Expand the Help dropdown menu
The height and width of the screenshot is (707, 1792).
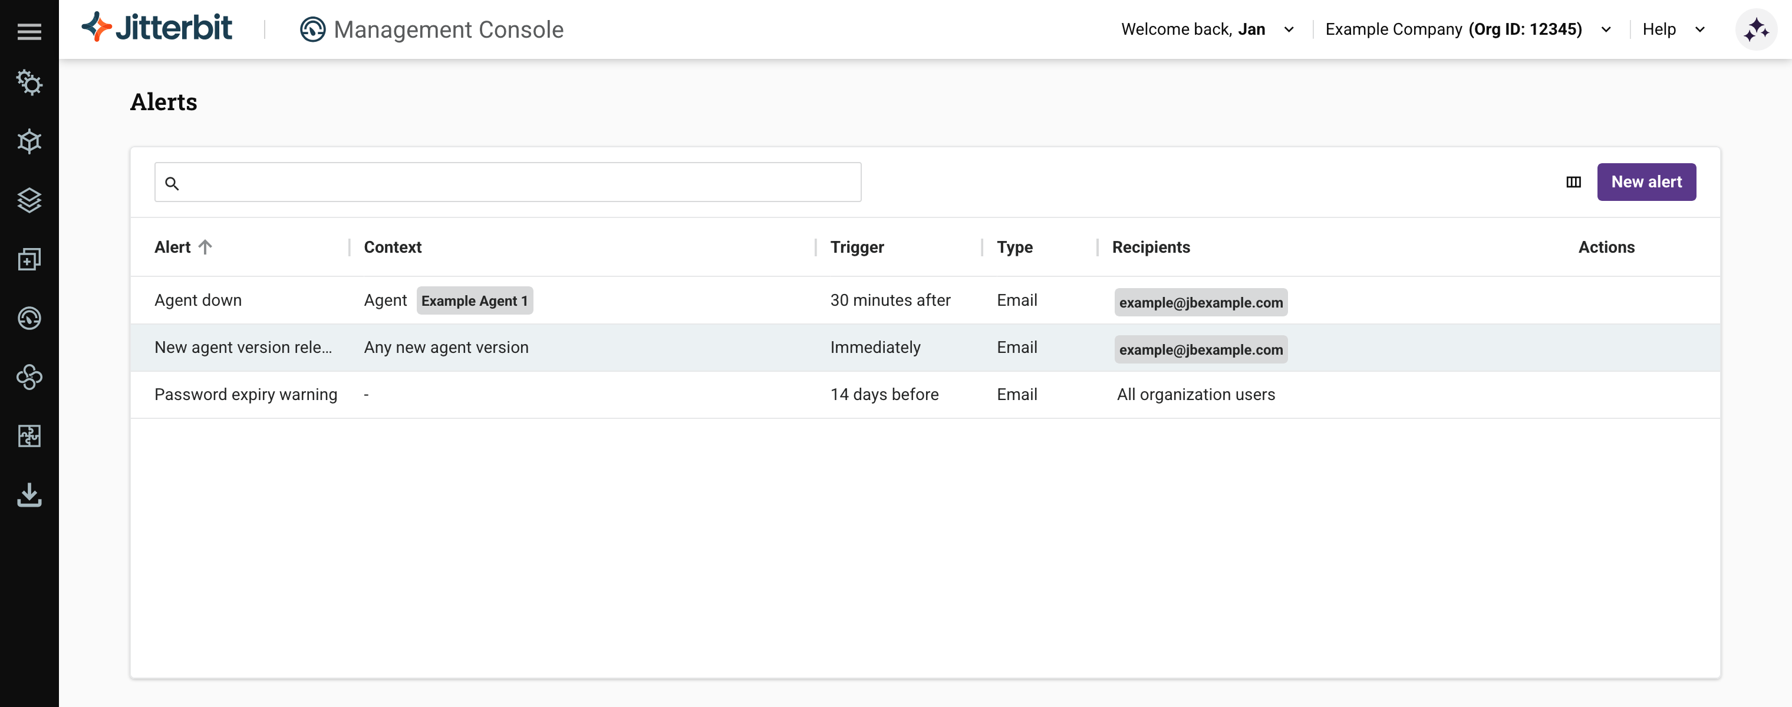point(1673,30)
